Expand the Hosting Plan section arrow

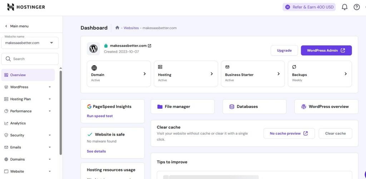[50, 99]
